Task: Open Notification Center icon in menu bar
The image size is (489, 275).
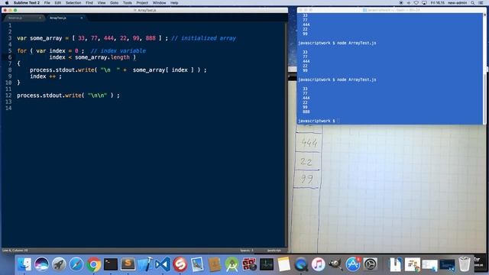Action: [481, 3]
